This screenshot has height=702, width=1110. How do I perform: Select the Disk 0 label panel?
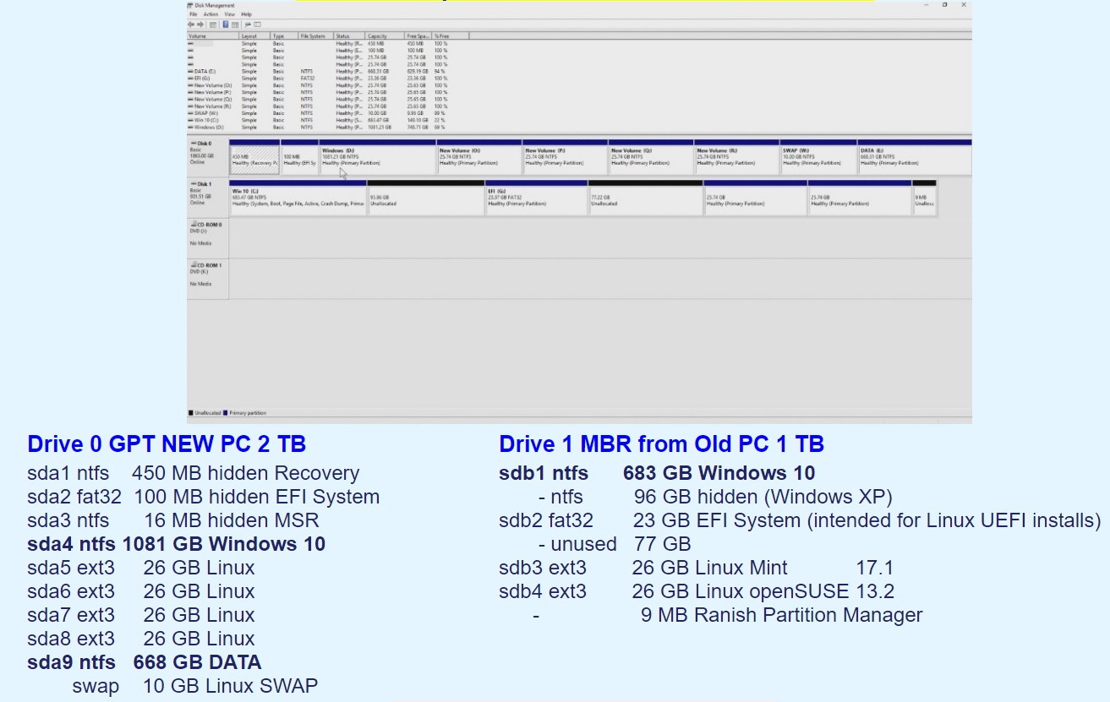click(x=207, y=157)
